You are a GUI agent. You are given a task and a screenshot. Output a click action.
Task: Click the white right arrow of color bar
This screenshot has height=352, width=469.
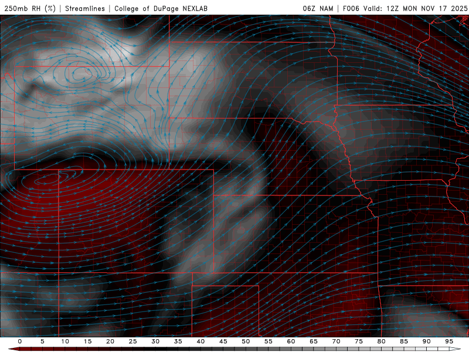(x=455, y=349)
